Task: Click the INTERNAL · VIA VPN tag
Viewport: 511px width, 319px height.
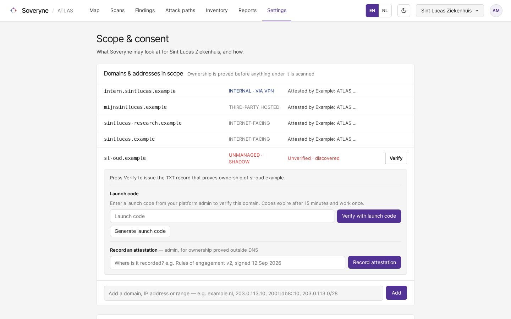Action: [251, 91]
